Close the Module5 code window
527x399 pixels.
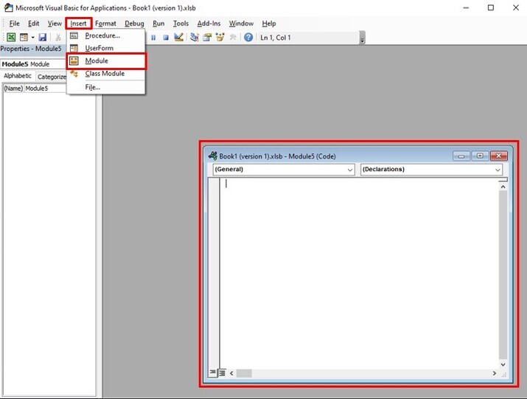pos(499,156)
